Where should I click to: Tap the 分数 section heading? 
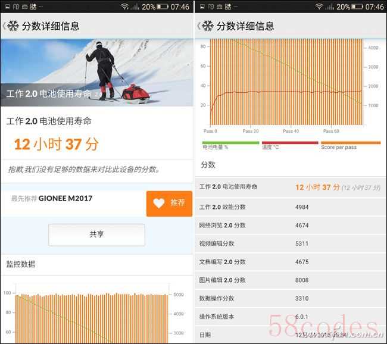[x=208, y=165]
